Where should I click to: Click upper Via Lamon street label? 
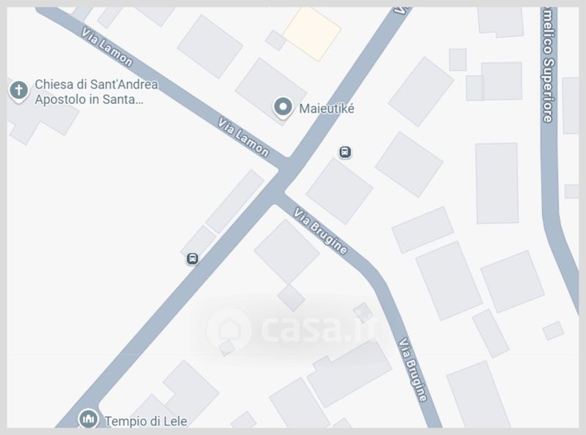(x=107, y=47)
